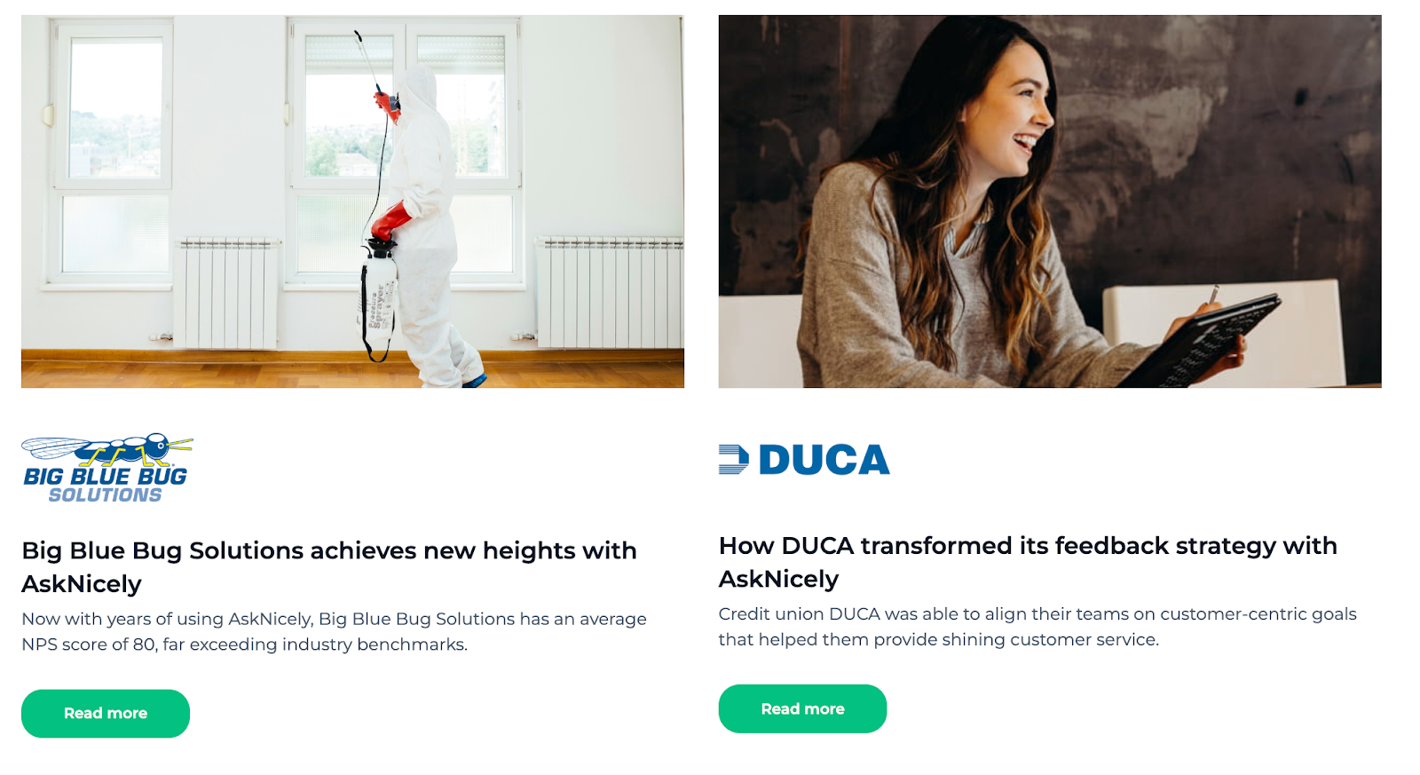
Task: Click the red glove on the worker's hand
Action: click(391, 220)
